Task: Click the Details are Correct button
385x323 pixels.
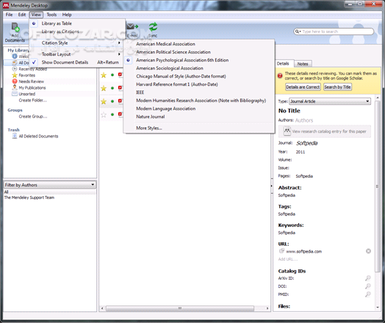Action: tap(303, 87)
